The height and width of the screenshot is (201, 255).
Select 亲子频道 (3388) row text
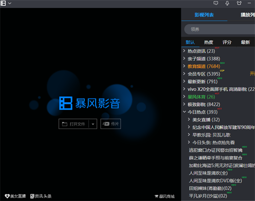204,58
